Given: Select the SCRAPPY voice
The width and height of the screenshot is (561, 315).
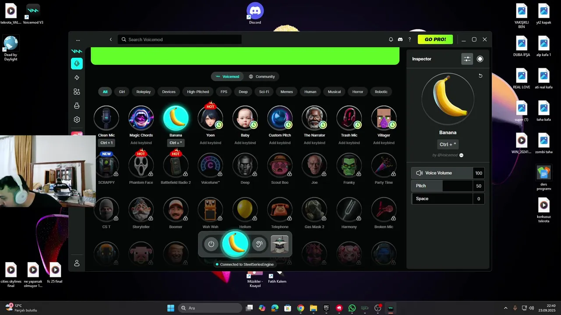Looking at the screenshot, I should click(x=106, y=165).
